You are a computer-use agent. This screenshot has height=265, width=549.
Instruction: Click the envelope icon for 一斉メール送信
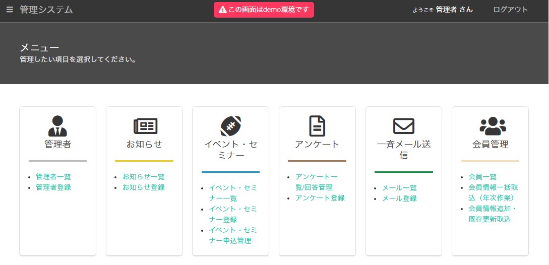coord(404,126)
